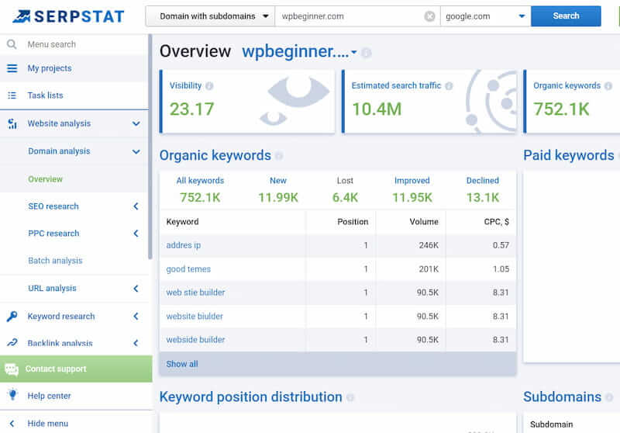Click the magnifier icon in Menu search

pos(12,44)
